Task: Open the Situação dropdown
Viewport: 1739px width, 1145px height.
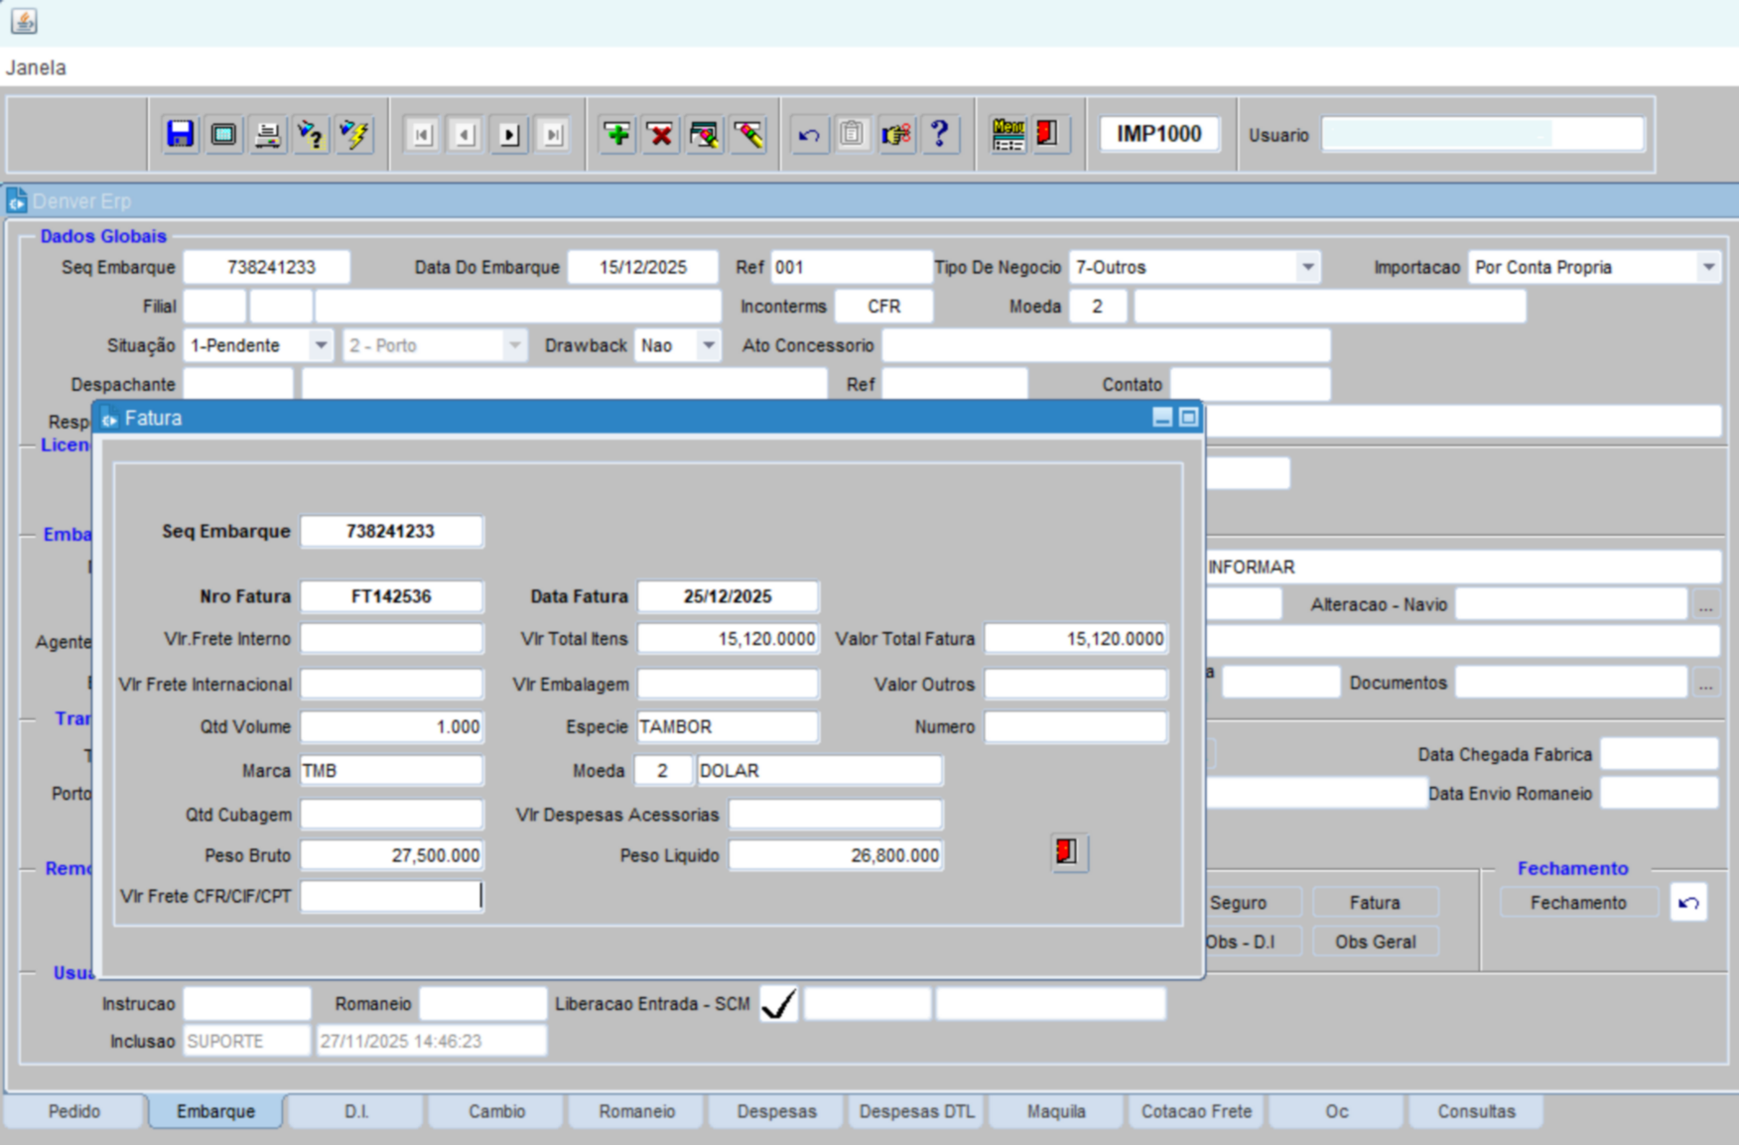Action: point(321,345)
